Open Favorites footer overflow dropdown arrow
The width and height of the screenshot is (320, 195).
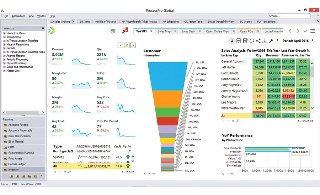coord(42,176)
